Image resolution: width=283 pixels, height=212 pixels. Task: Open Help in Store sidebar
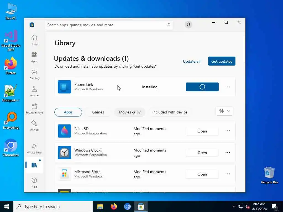point(34,183)
